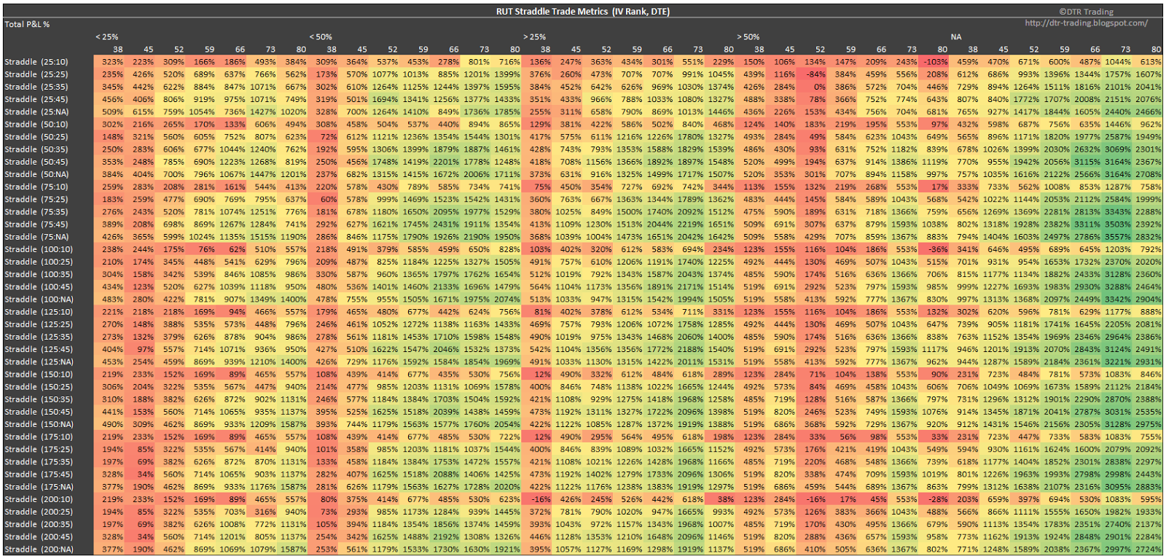Choose the Straddle (100:10) row label
1166x559 pixels.
tap(39, 249)
